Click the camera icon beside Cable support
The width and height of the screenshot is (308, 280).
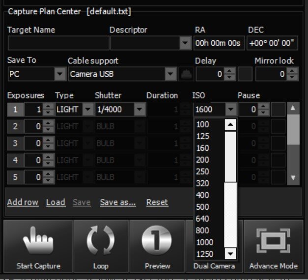click(185, 74)
